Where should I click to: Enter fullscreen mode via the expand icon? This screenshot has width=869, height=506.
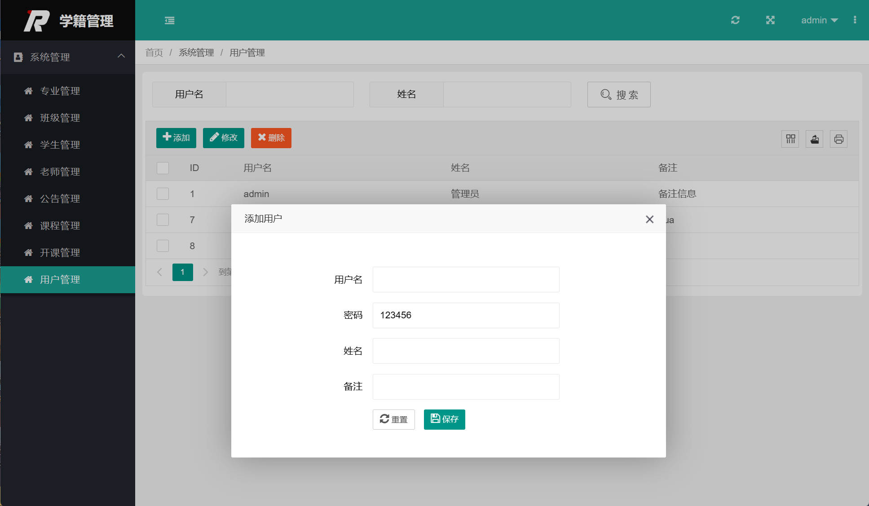pyautogui.click(x=771, y=20)
